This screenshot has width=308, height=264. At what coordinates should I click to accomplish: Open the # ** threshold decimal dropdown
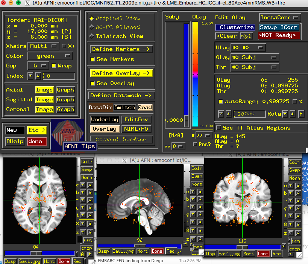coord(204,136)
